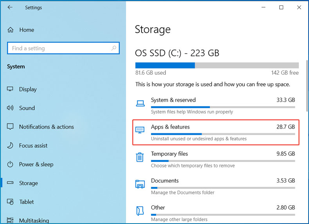Click the Temporary files trash icon
Viewport: 309px width, 224px height.
(140, 157)
